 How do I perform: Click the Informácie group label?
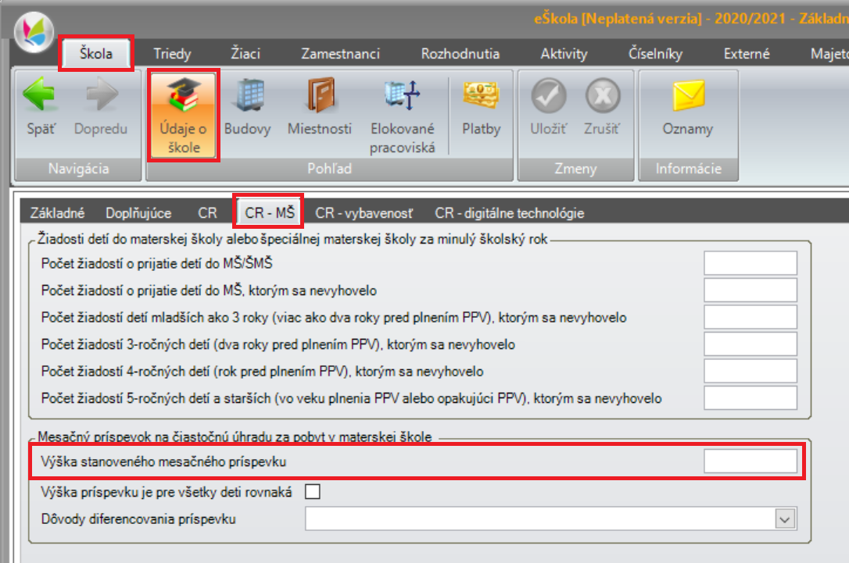688,169
